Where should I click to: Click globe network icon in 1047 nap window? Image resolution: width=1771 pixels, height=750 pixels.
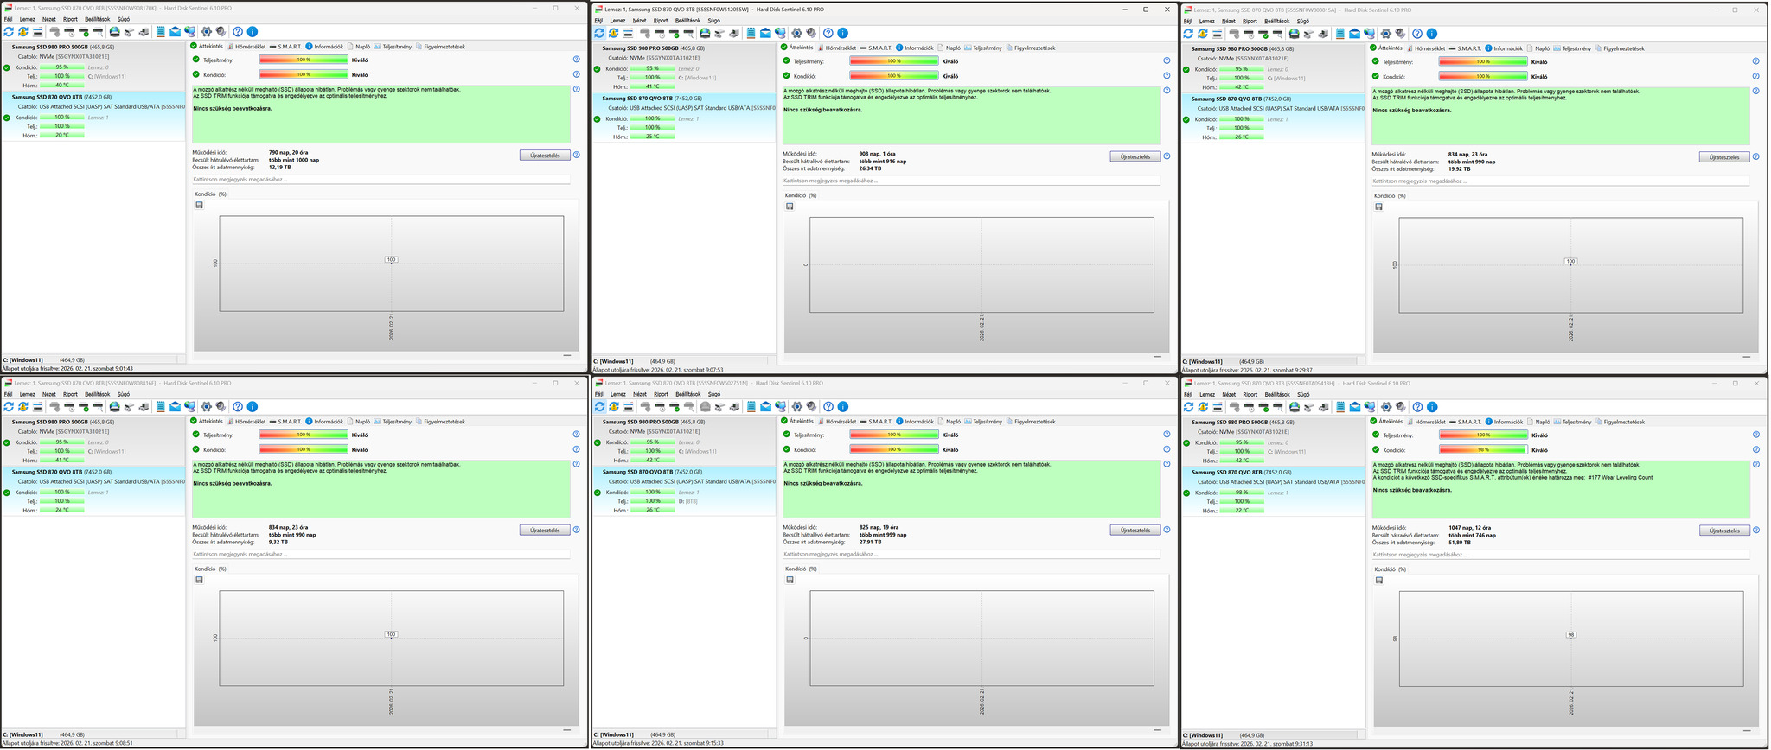click(1369, 407)
